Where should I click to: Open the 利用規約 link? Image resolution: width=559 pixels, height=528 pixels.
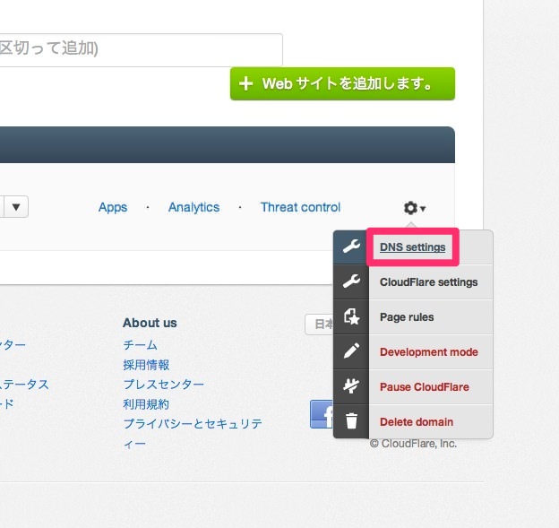click(146, 404)
